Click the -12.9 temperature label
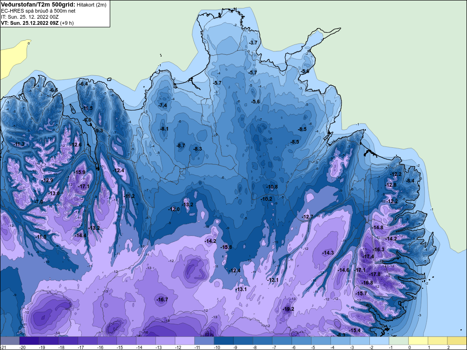This screenshot has height=350, width=467. pyautogui.click(x=47, y=180)
